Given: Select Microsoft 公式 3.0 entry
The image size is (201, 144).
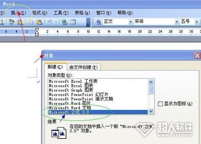Looking at the screenshot, I should (98, 112).
